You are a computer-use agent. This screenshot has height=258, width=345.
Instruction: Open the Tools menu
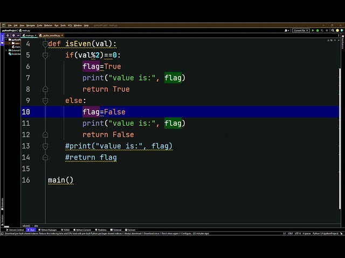pos(63,25)
